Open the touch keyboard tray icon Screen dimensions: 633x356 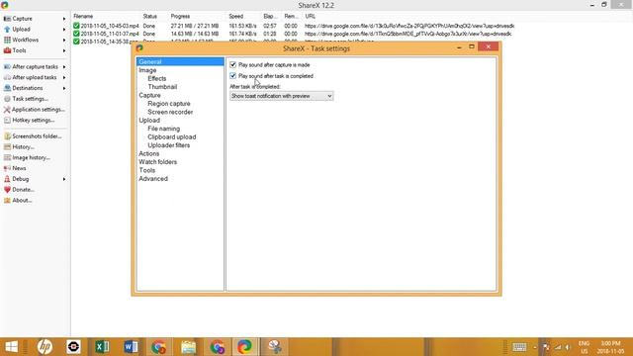[x=519, y=347]
